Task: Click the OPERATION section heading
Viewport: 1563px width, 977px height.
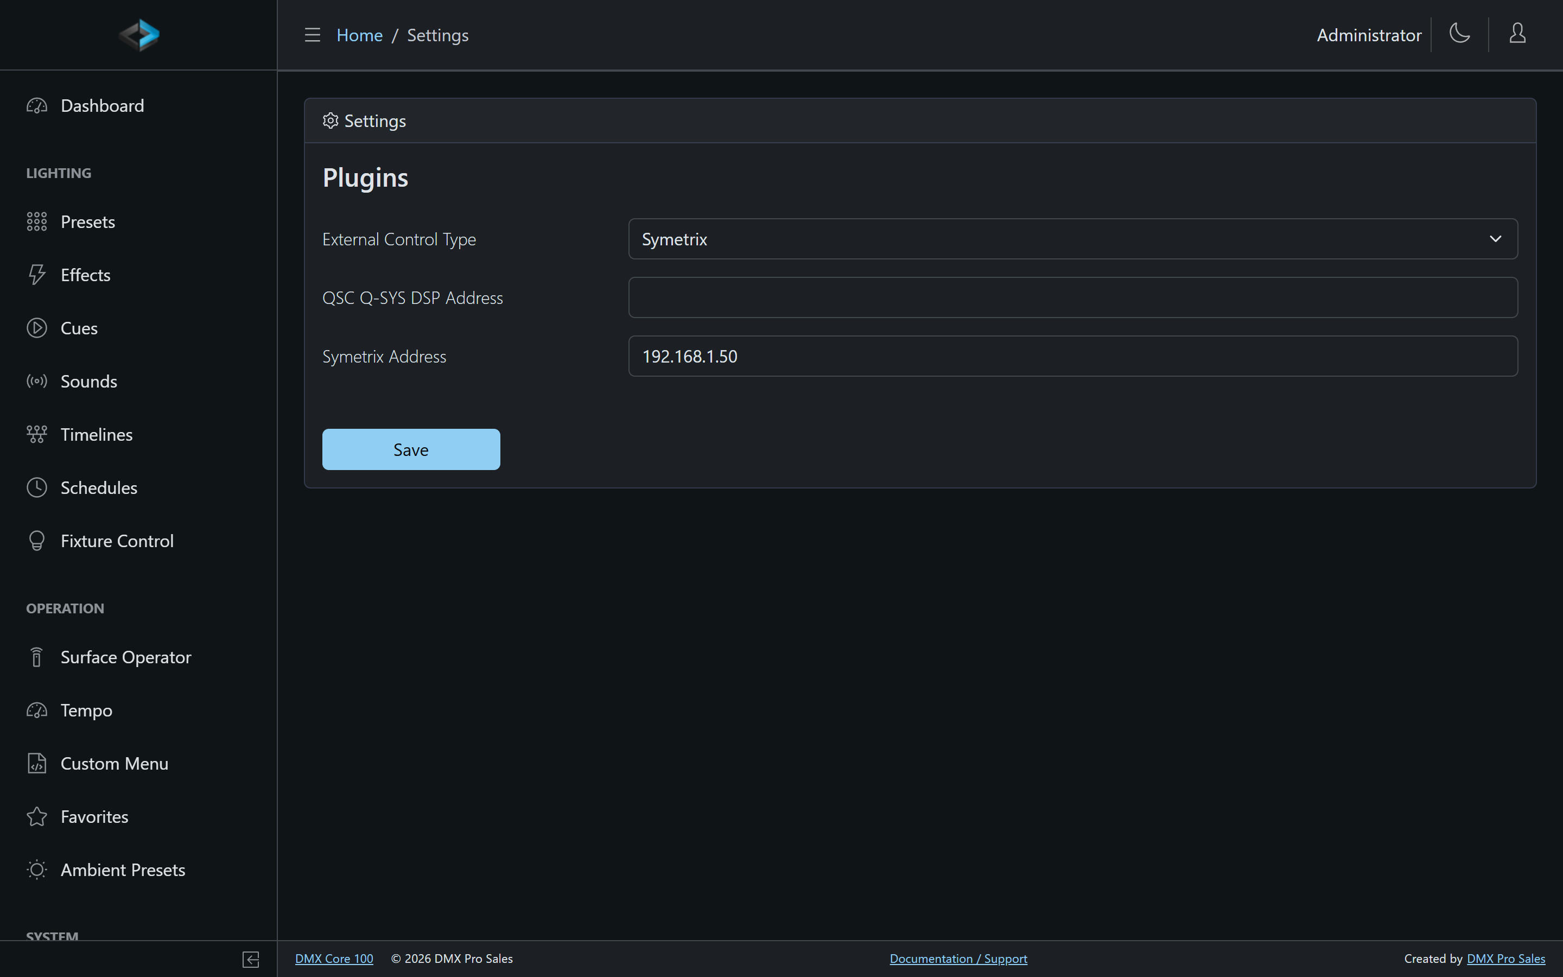Action: [65, 608]
